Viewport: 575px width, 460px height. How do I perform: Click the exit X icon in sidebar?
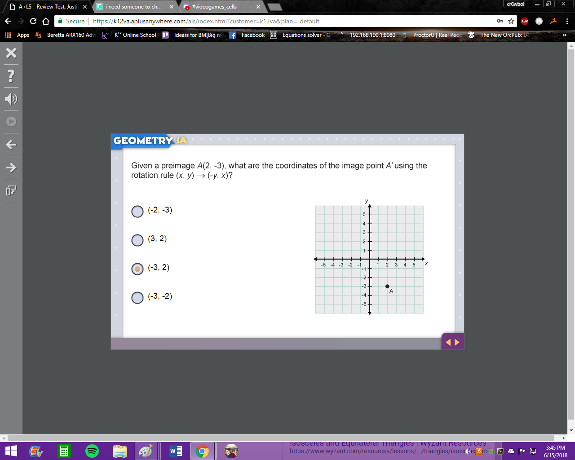tap(11, 53)
